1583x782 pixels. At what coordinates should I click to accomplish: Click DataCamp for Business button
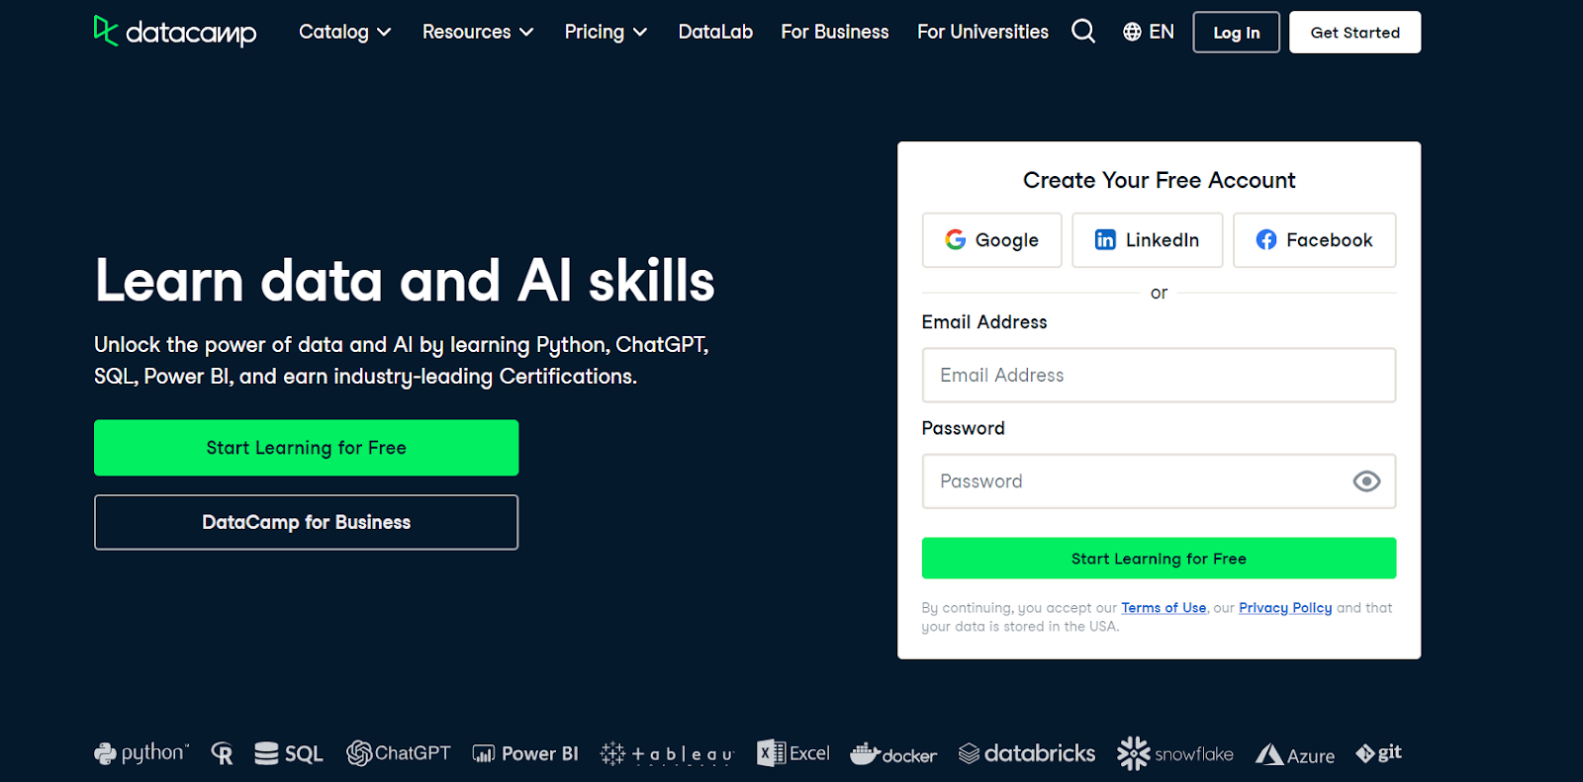click(306, 522)
